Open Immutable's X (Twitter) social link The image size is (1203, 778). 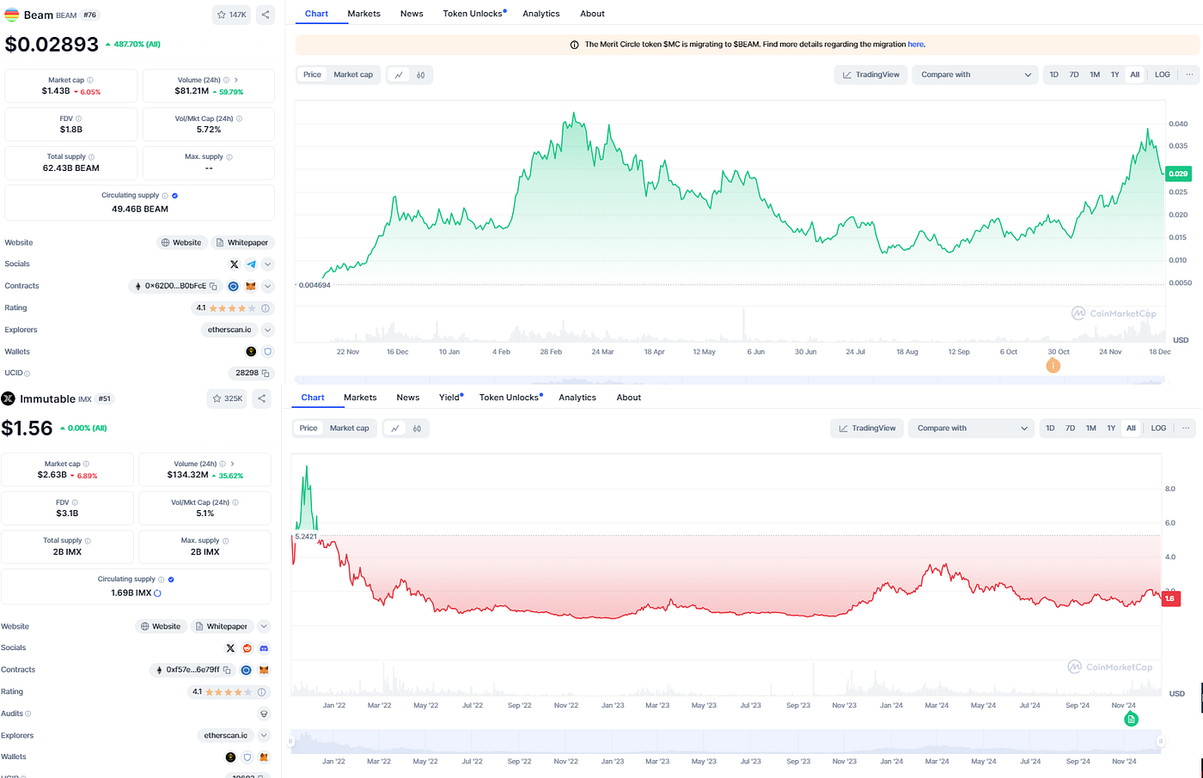tap(230, 648)
